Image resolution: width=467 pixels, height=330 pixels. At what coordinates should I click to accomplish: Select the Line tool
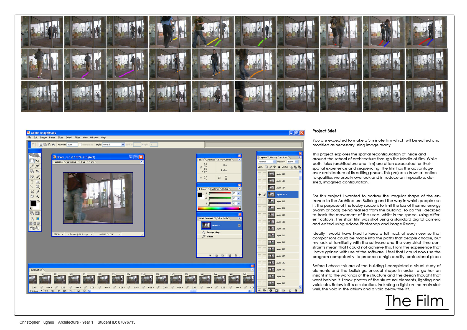[x=32, y=187]
